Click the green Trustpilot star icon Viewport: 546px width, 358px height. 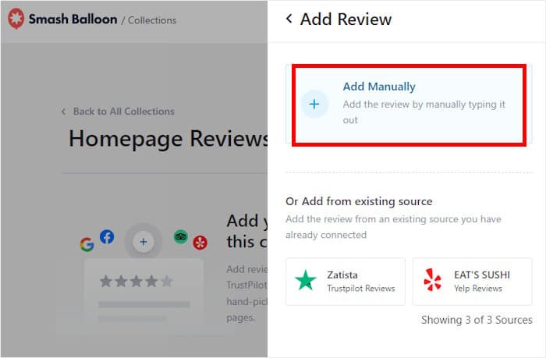tap(306, 281)
